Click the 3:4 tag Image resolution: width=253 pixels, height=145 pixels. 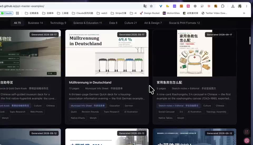click(x=181, y=112)
